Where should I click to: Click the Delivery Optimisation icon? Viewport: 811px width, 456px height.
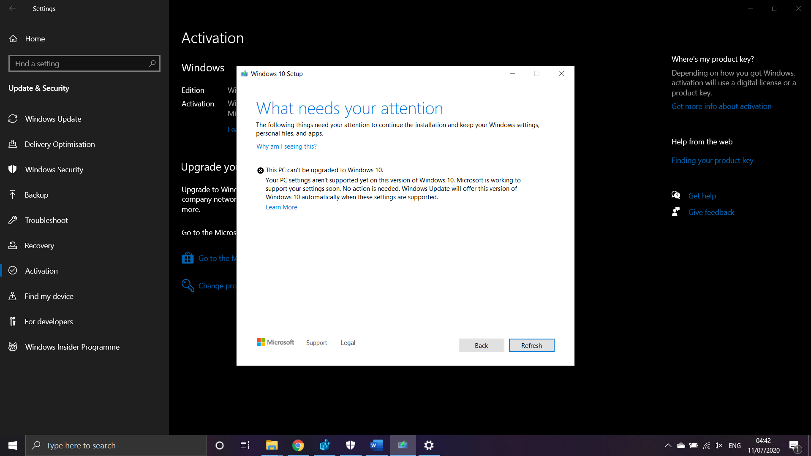[x=13, y=144]
